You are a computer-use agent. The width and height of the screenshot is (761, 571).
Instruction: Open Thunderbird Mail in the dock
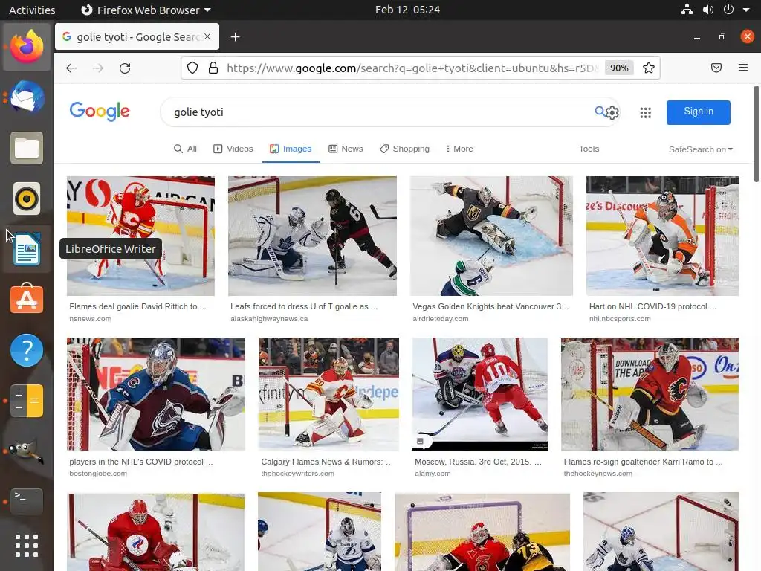coord(27,97)
